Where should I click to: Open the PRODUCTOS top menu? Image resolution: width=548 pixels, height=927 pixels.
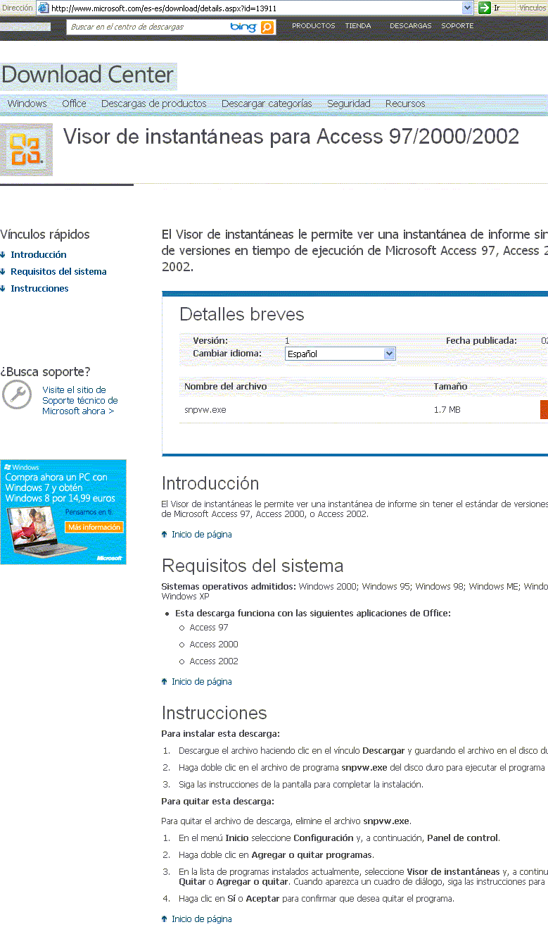(x=314, y=26)
